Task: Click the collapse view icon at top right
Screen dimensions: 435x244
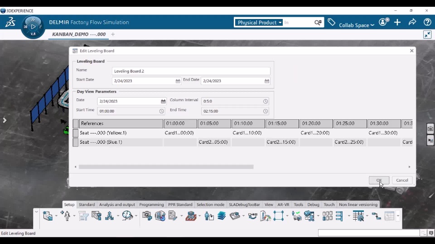Action: [427, 35]
